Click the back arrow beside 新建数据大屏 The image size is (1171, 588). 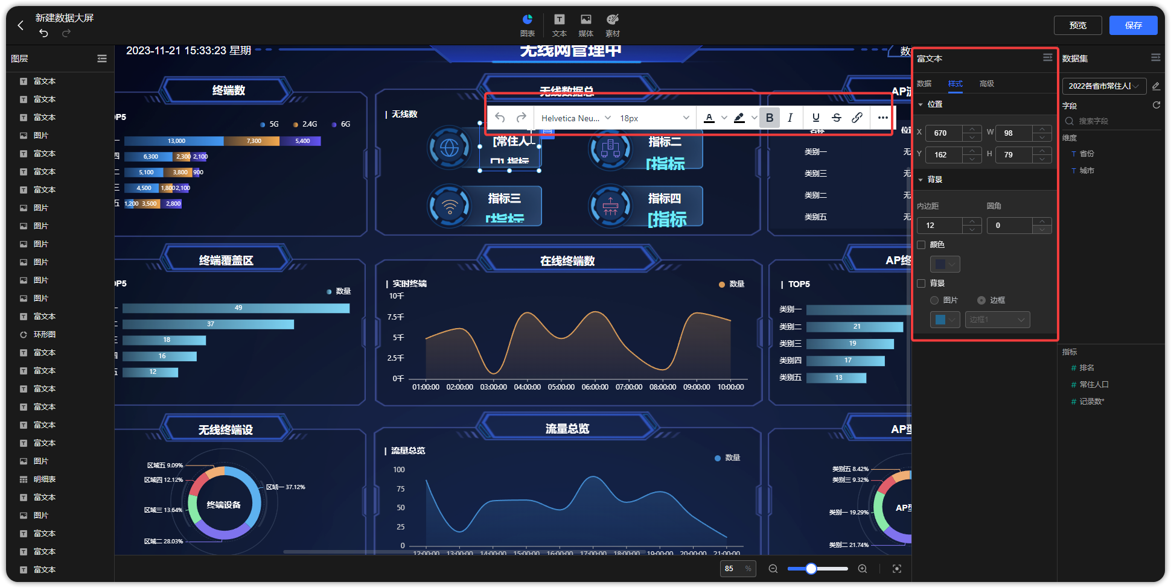pos(21,25)
